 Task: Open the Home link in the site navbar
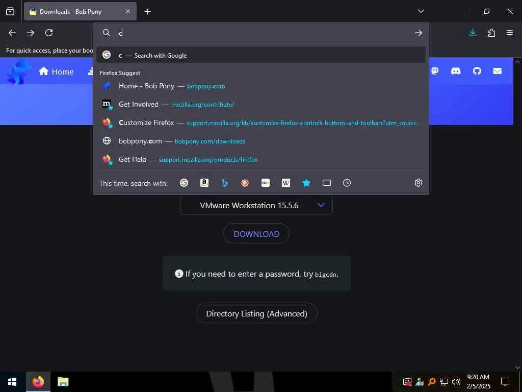56,71
